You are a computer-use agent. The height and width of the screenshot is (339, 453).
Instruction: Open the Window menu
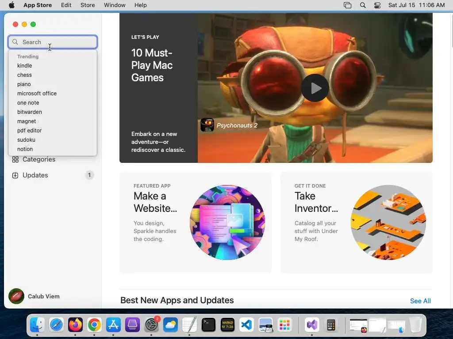115,5
